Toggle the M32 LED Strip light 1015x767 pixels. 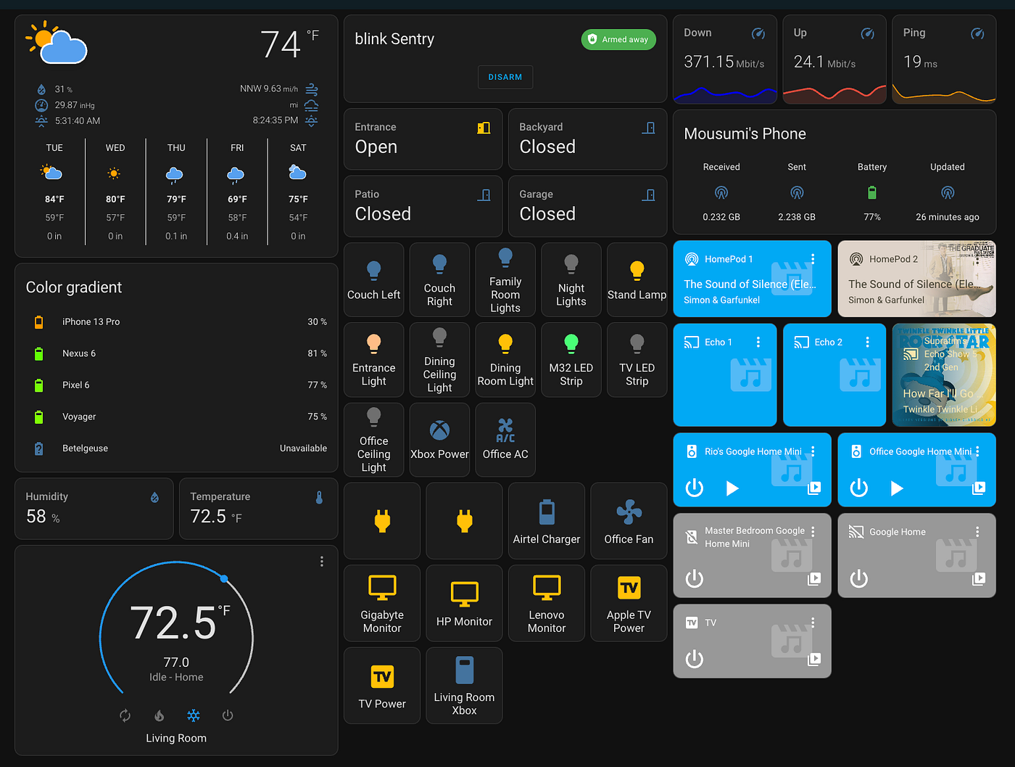571,360
